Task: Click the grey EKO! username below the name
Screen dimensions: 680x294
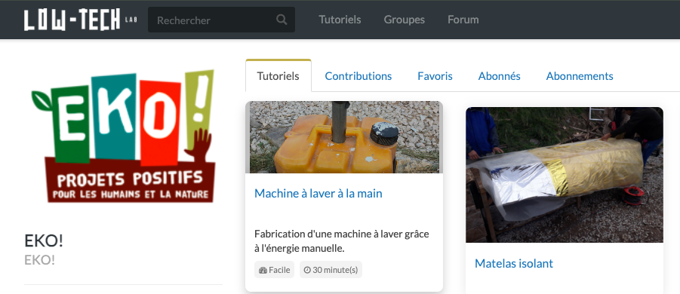Action: (39, 260)
